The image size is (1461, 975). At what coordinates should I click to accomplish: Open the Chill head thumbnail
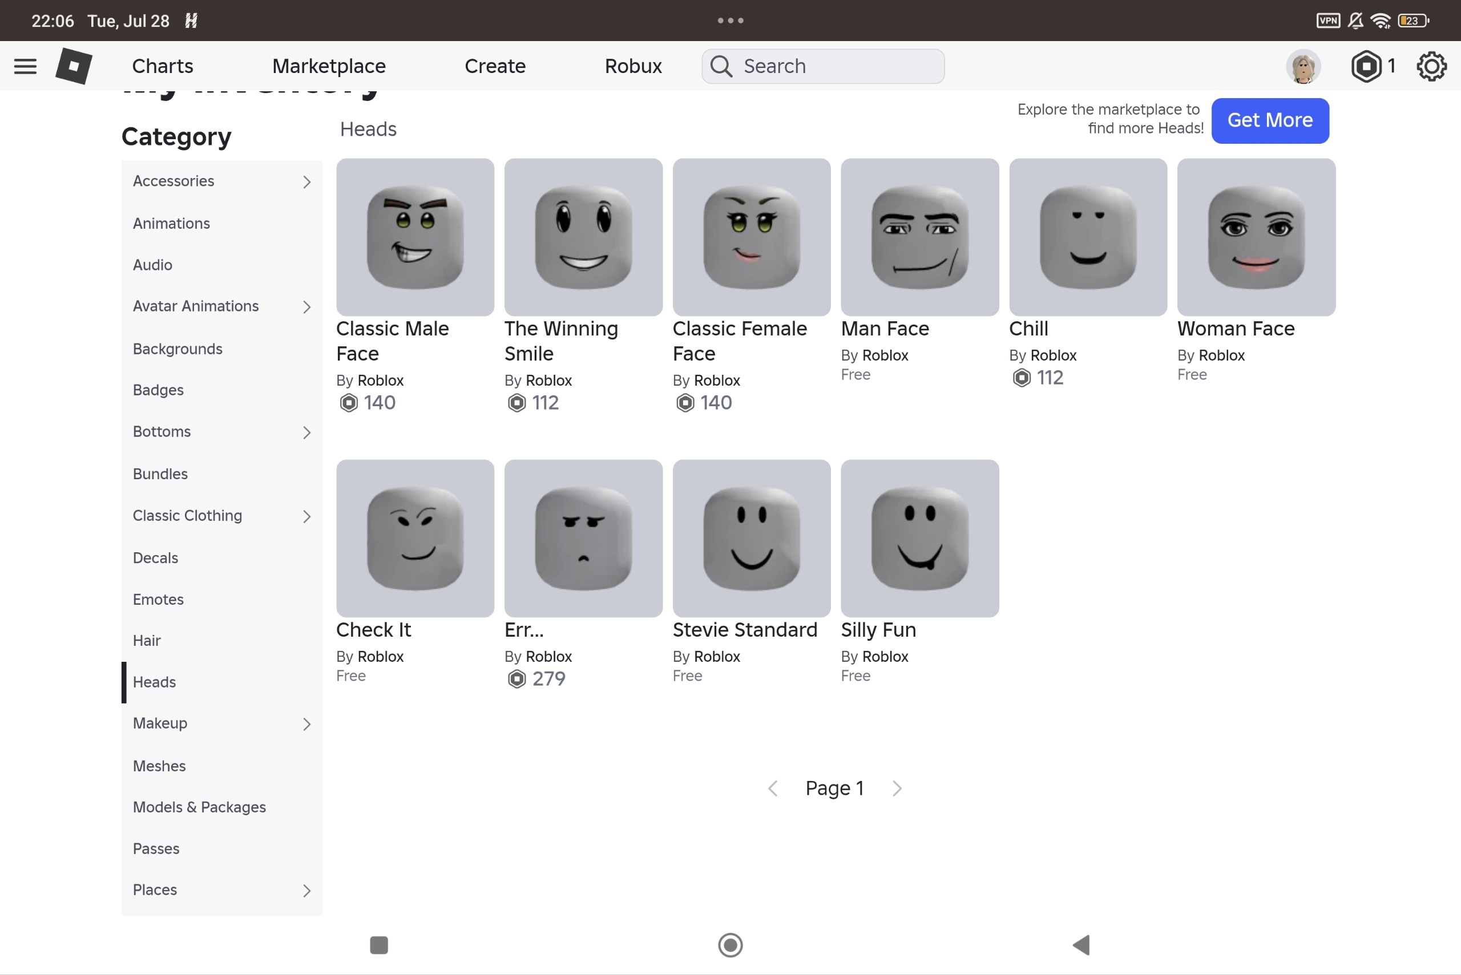[x=1088, y=237]
